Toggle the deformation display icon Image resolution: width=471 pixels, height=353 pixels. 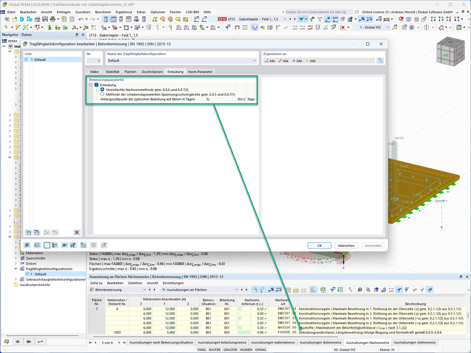coord(255,27)
